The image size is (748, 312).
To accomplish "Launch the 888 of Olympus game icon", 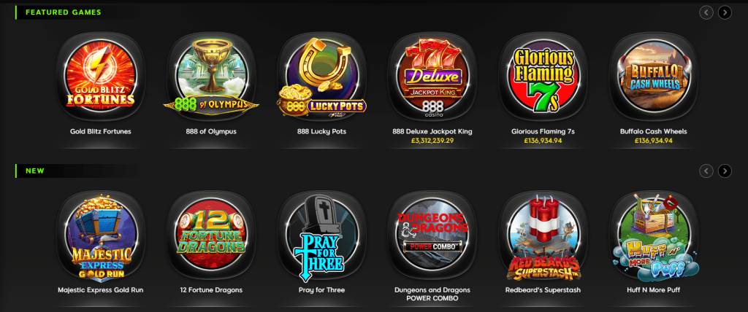I will 211,77.
